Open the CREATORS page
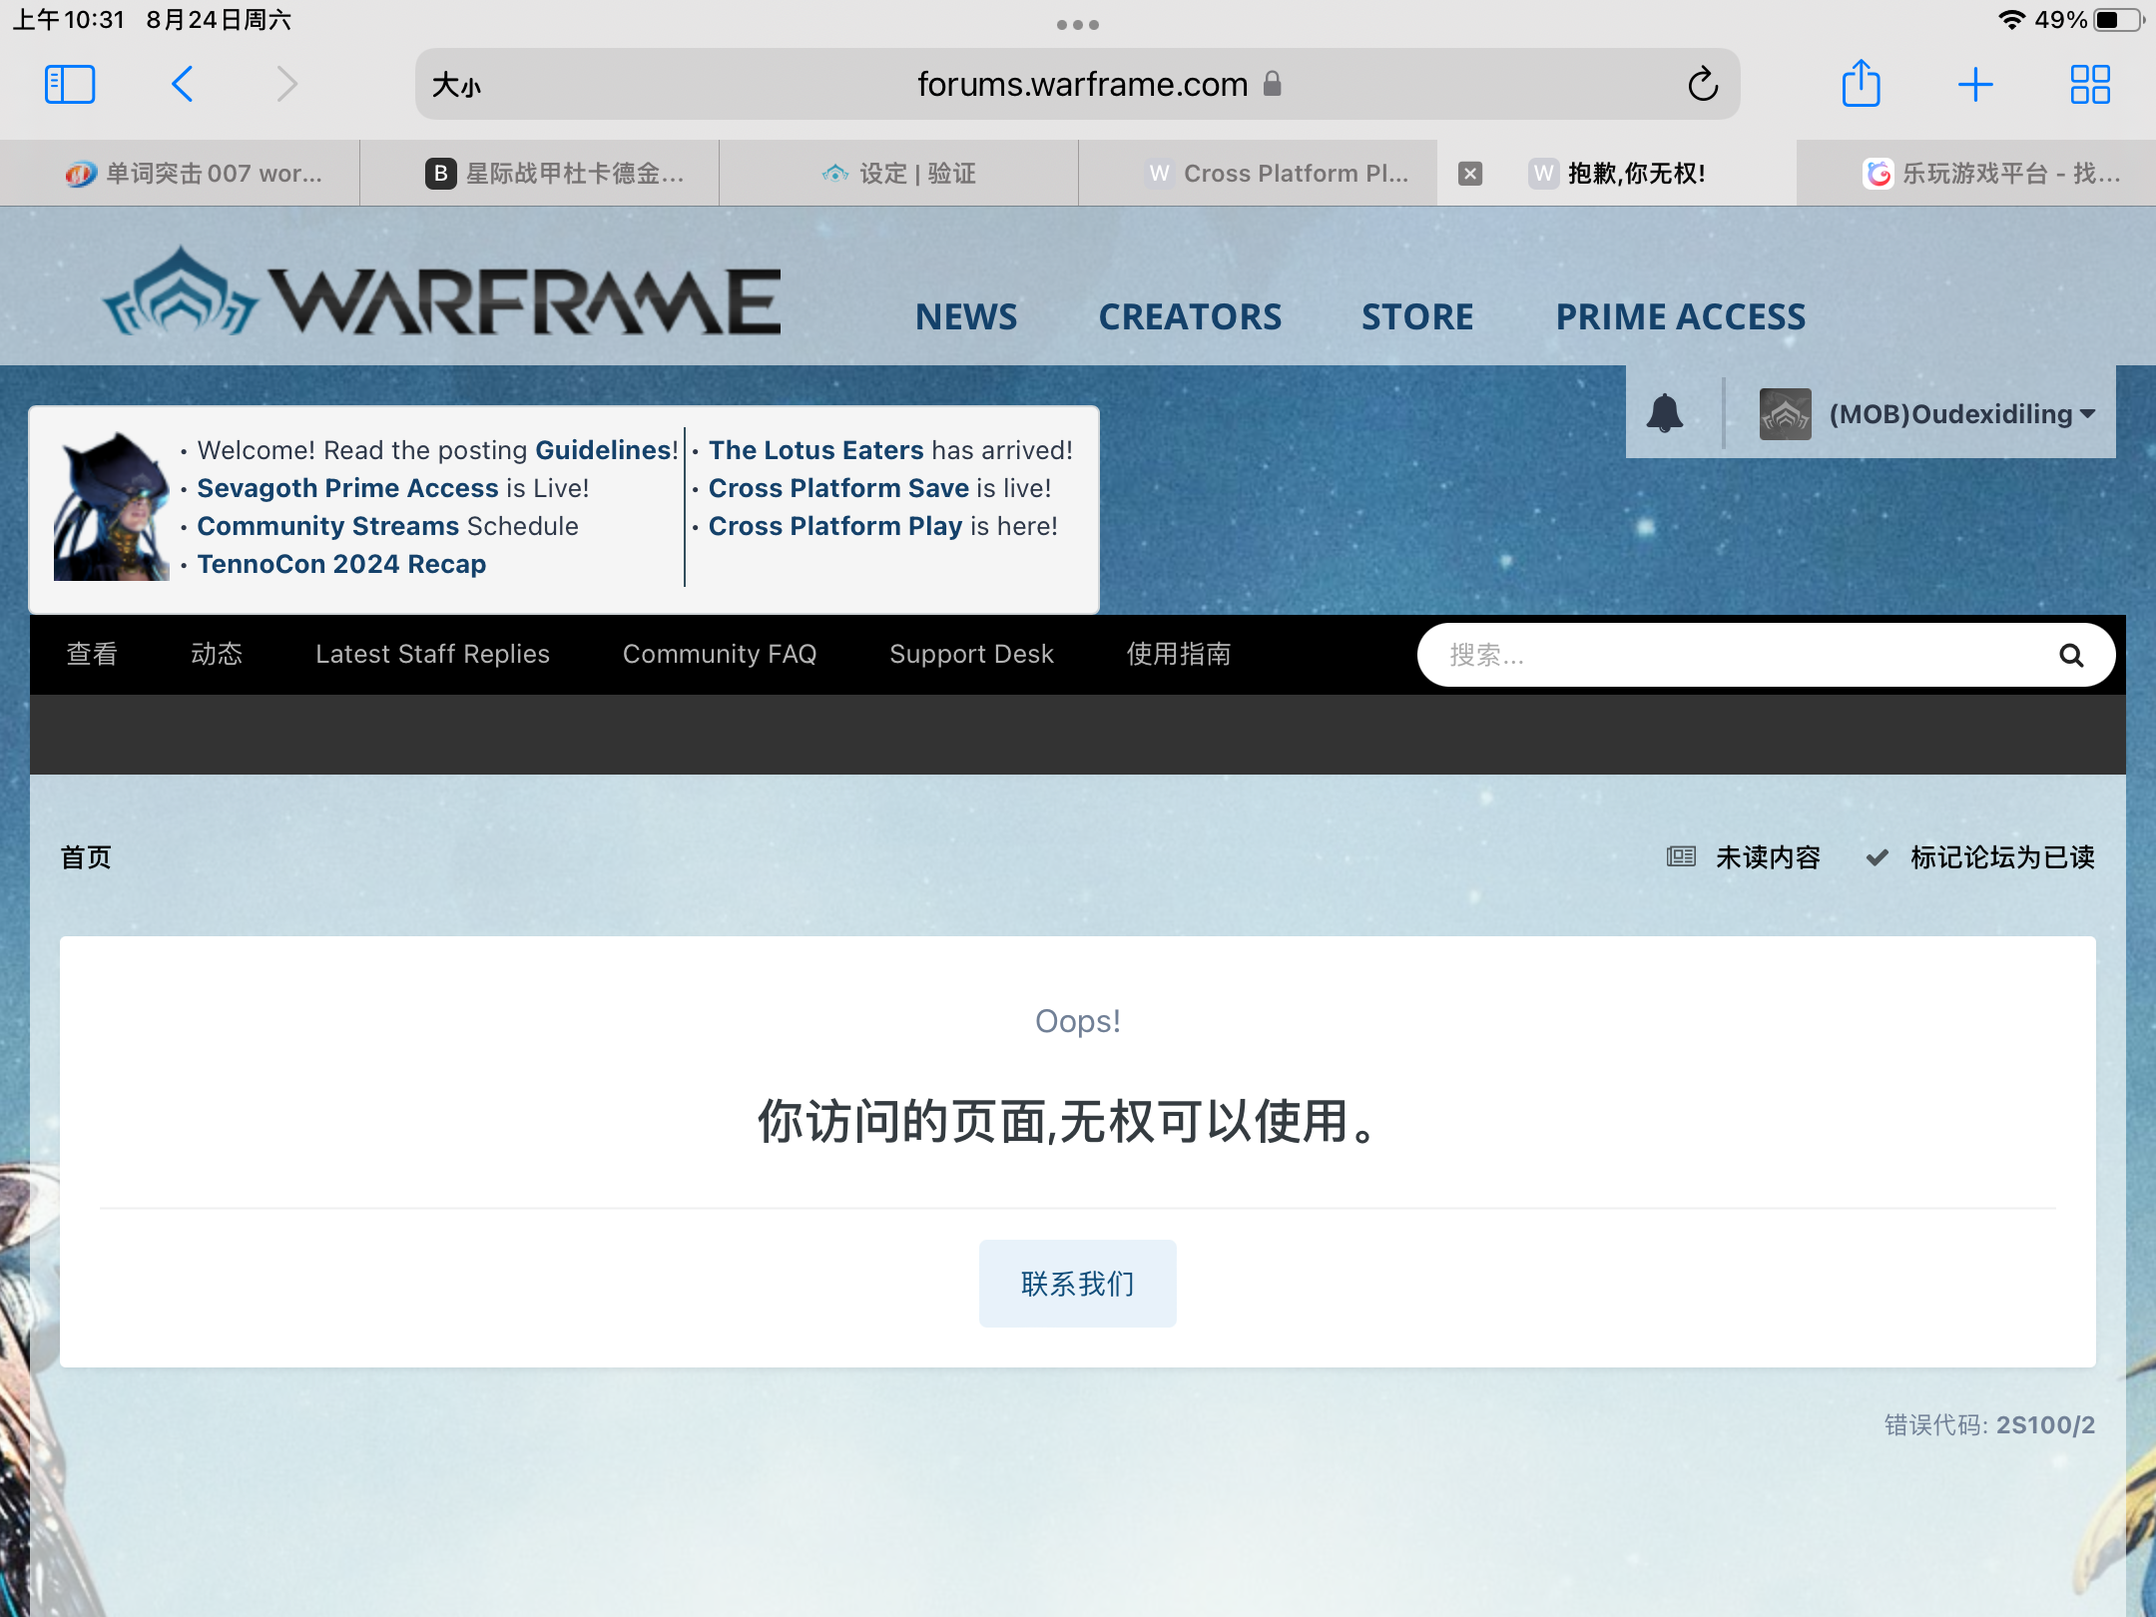The width and height of the screenshot is (2156, 1617). coord(1190,316)
